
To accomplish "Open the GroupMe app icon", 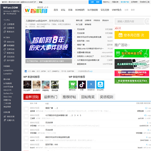I will 100,84.
